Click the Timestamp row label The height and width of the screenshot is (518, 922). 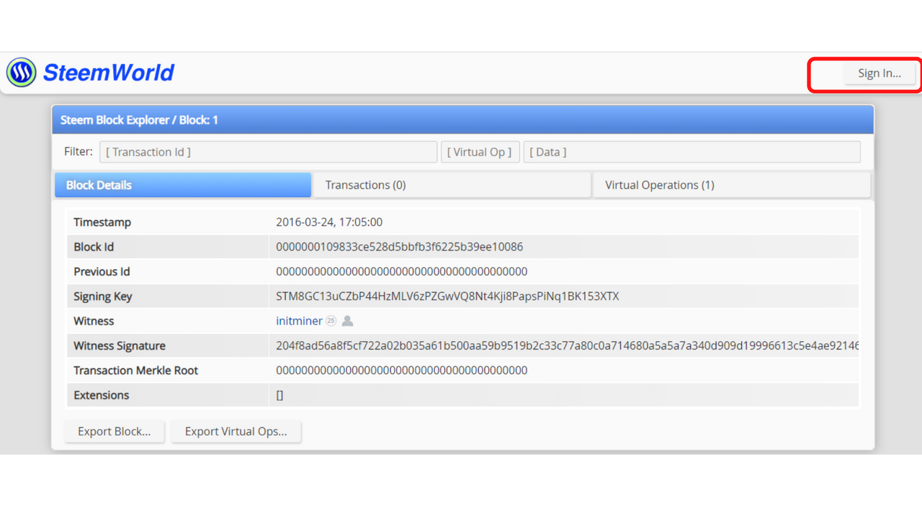coord(102,222)
